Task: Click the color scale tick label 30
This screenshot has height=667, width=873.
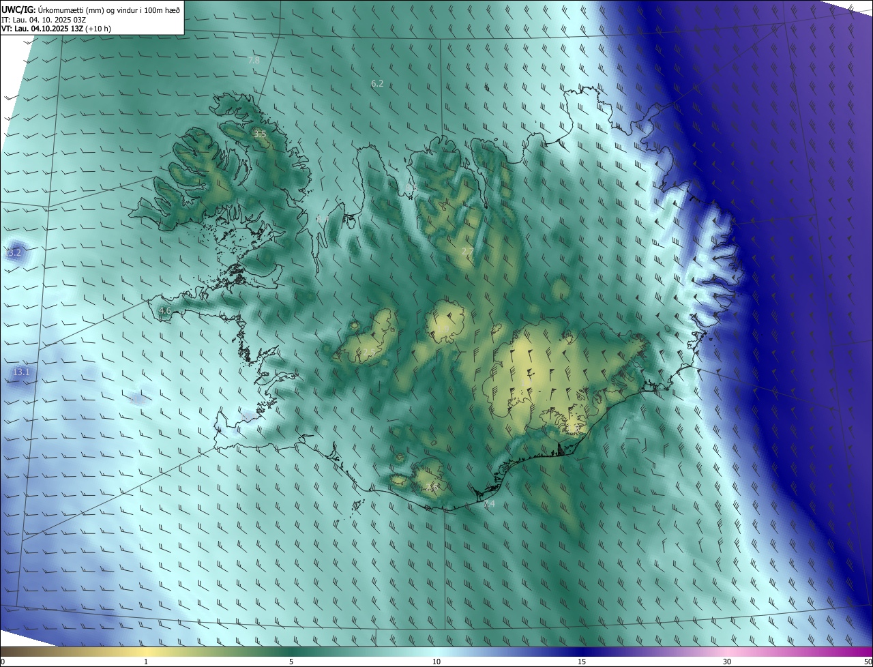Action: [727, 662]
